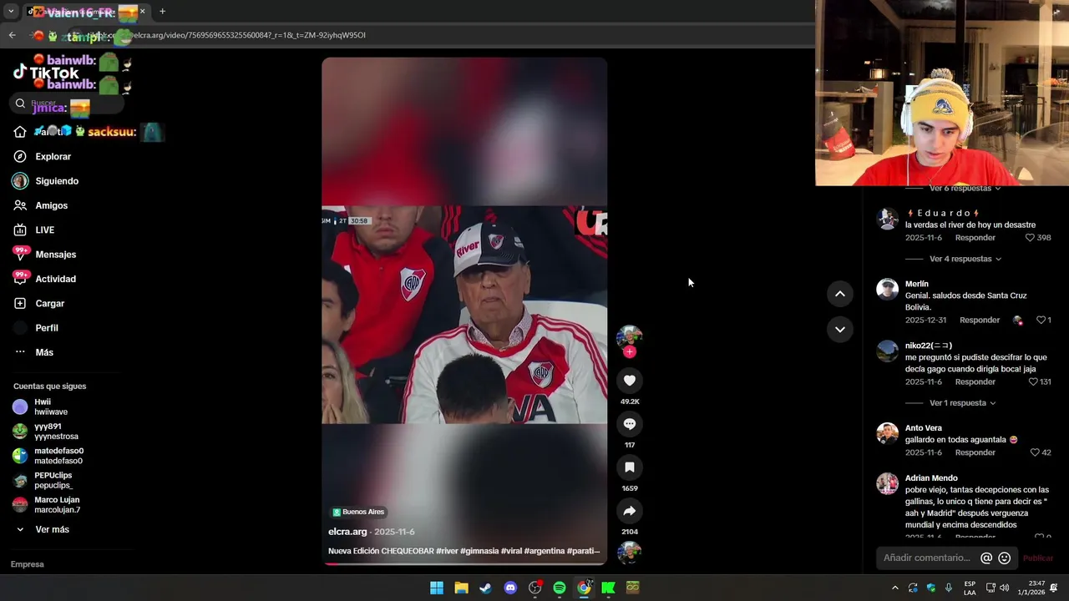Follow creator with the red plus badge
Screen dimensions: 1069x601
[x=630, y=352]
